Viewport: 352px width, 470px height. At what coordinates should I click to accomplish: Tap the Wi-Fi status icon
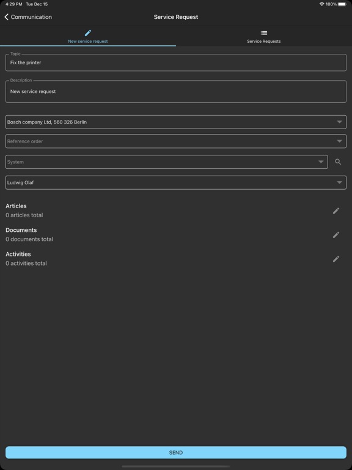pos(322,4)
